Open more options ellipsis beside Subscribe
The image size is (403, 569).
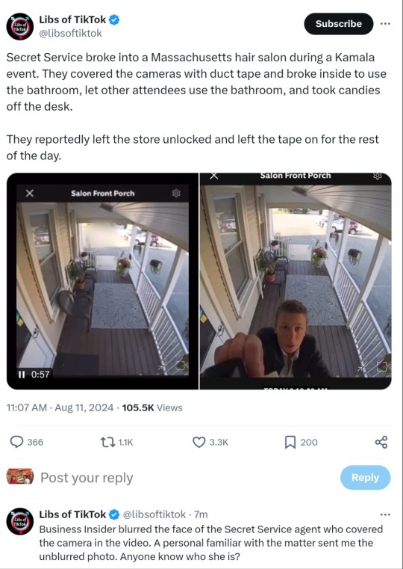coord(385,24)
